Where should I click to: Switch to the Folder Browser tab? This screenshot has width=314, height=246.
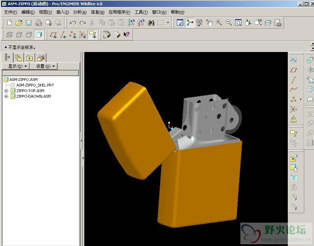tap(18, 58)
